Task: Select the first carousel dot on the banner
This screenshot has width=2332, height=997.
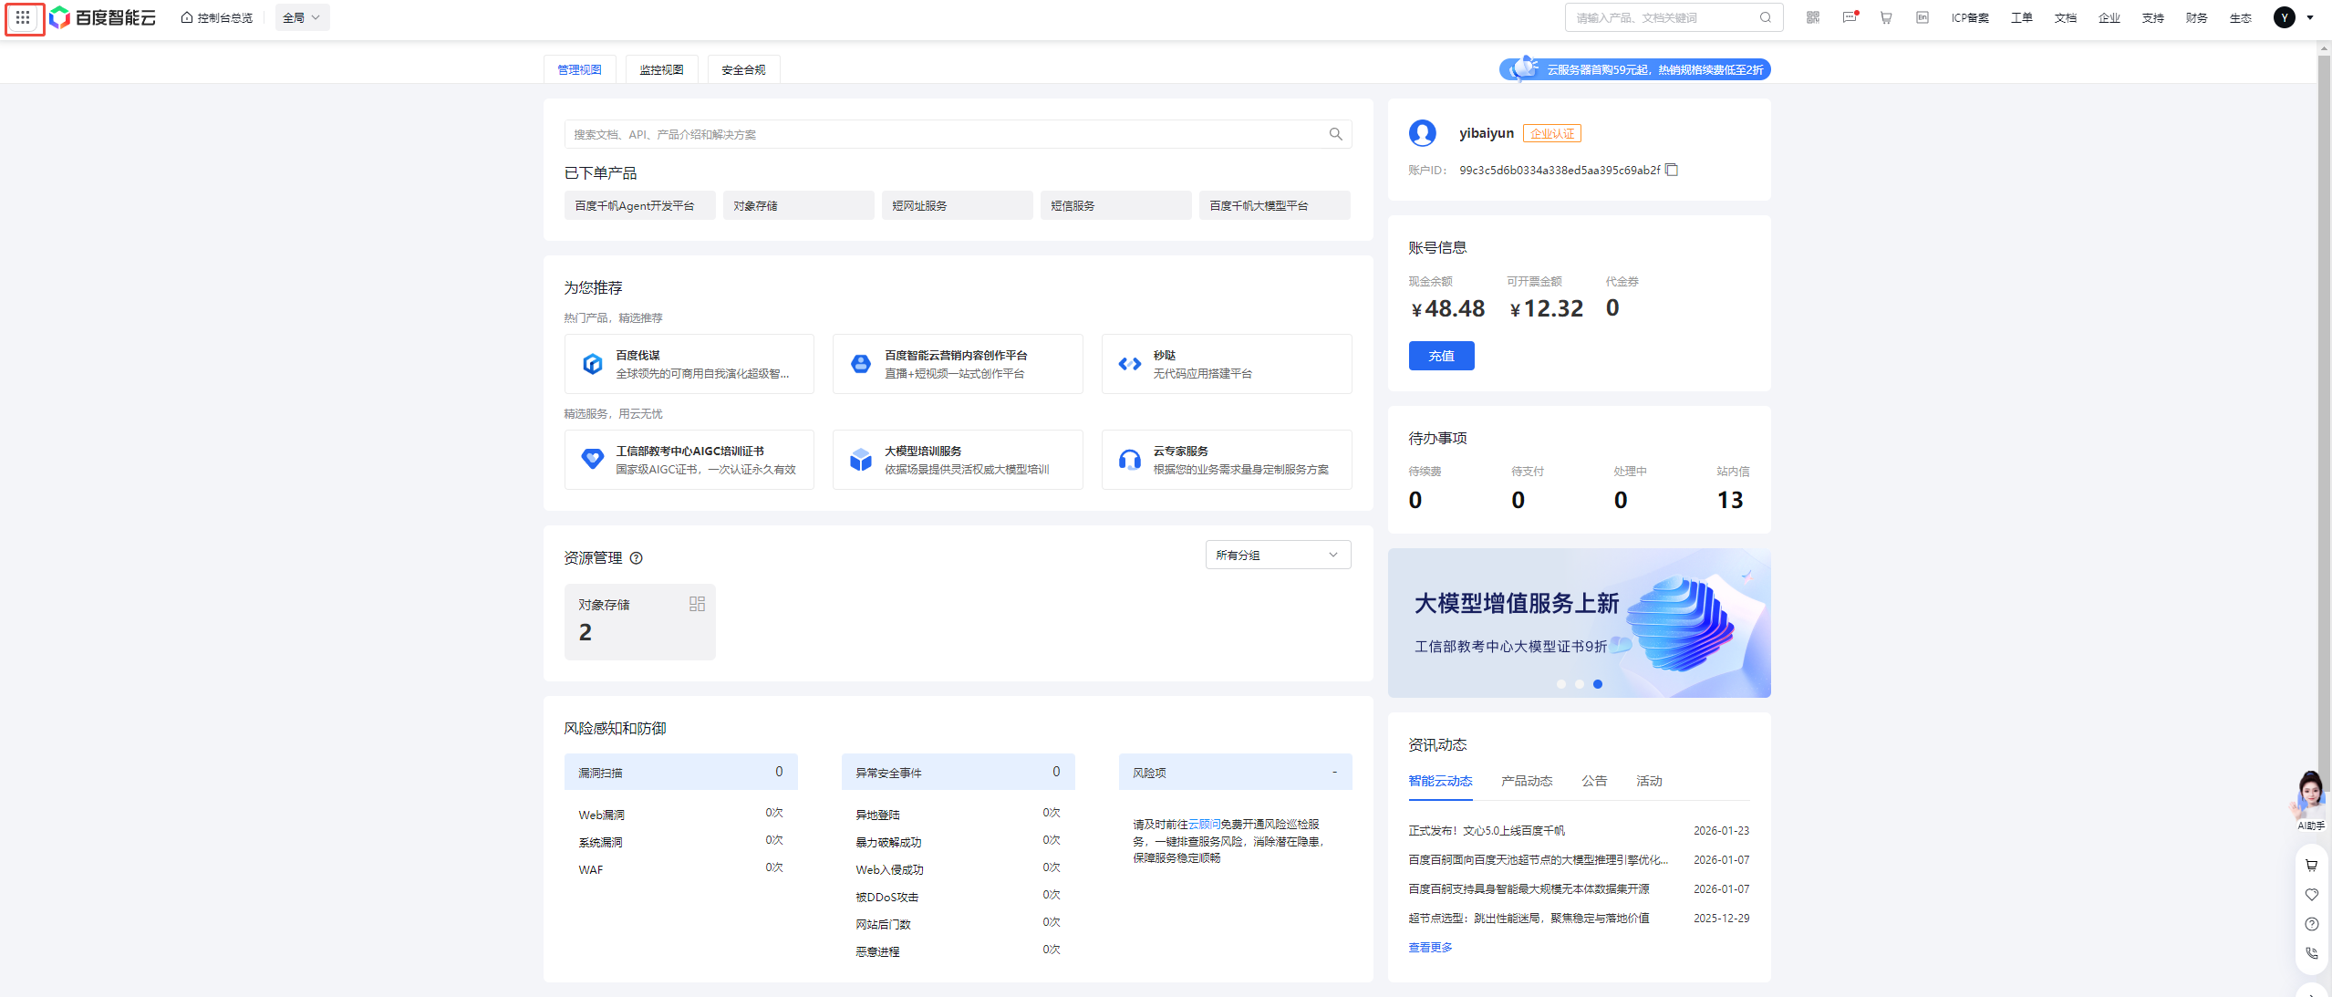Action: click(x=1561, y=685)
